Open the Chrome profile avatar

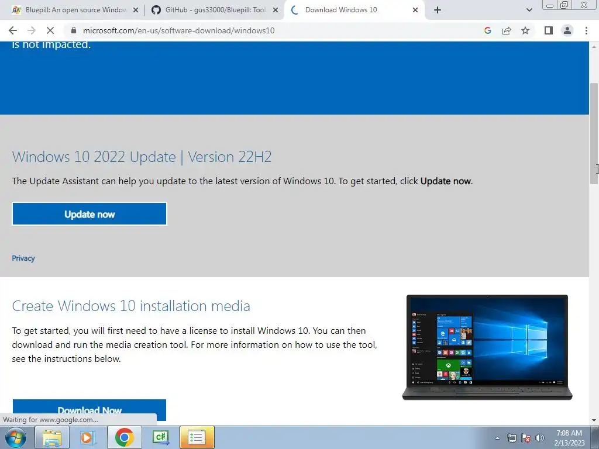point(567,30)
